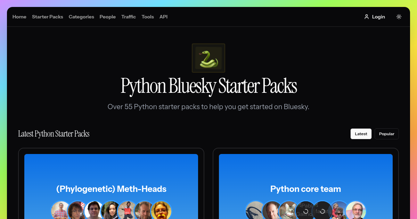The height and width of the screenshot is (219, 417).
Task: Click the rightmost avatar in Python core team
Action: pyautogui.click(x=355, y=210)
